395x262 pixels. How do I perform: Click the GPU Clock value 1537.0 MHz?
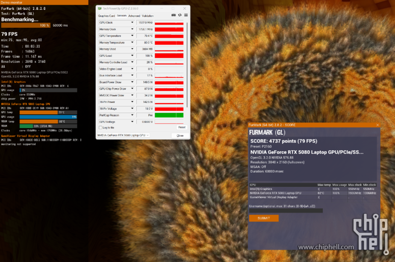145,23
